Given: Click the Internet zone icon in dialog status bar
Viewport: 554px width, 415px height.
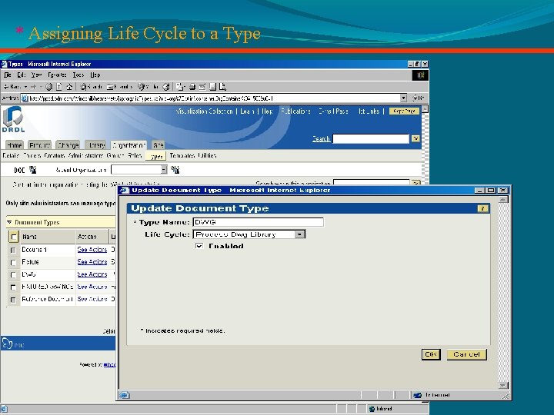Looking at the screenshot, I should click(x=418, y=395).
